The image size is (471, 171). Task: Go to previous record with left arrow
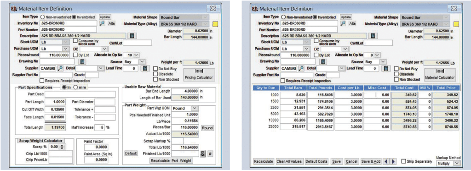(x=386, y=161)
